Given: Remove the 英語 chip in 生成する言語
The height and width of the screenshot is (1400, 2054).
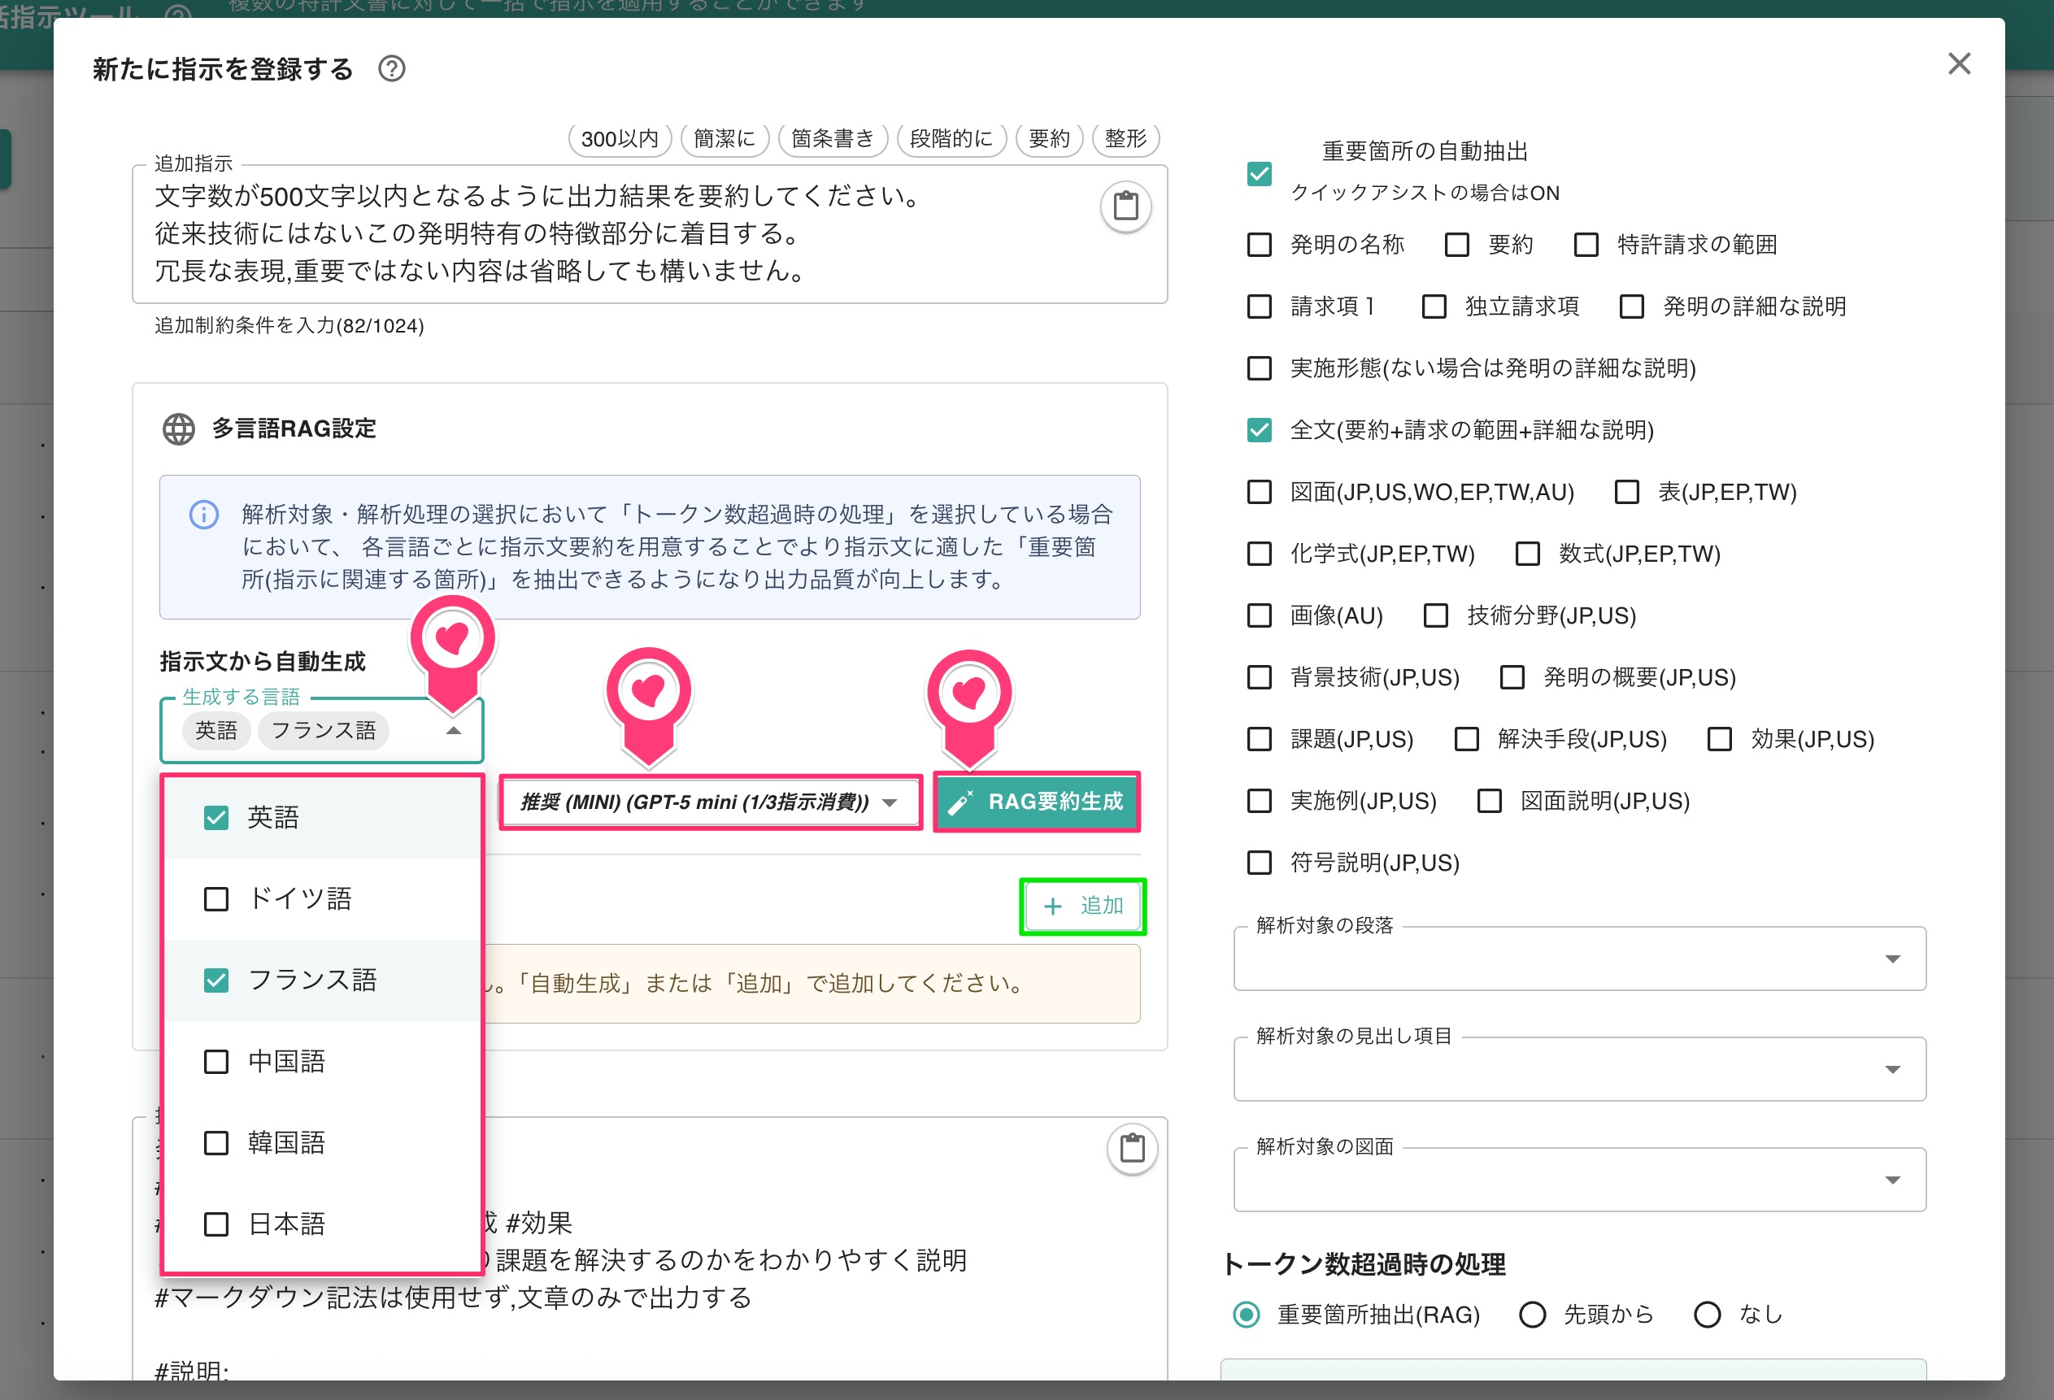Looking at the screenshot, I should pyautogui.click(x=216, y=731).
